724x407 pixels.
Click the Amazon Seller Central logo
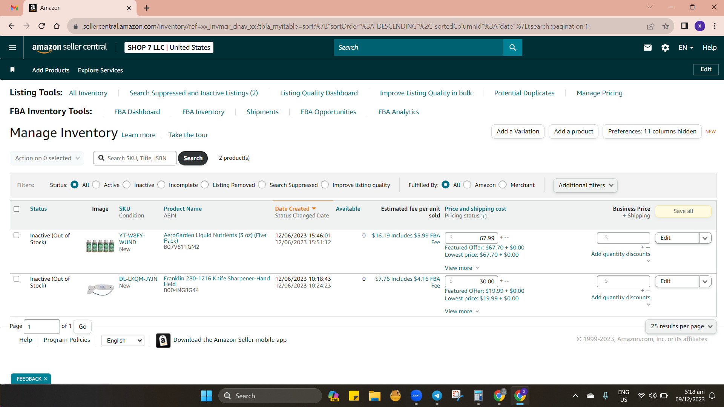[70, 47]
